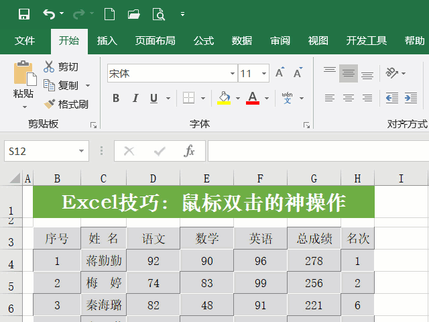
Task: Toggle Align Right
Action: [367, 98]
